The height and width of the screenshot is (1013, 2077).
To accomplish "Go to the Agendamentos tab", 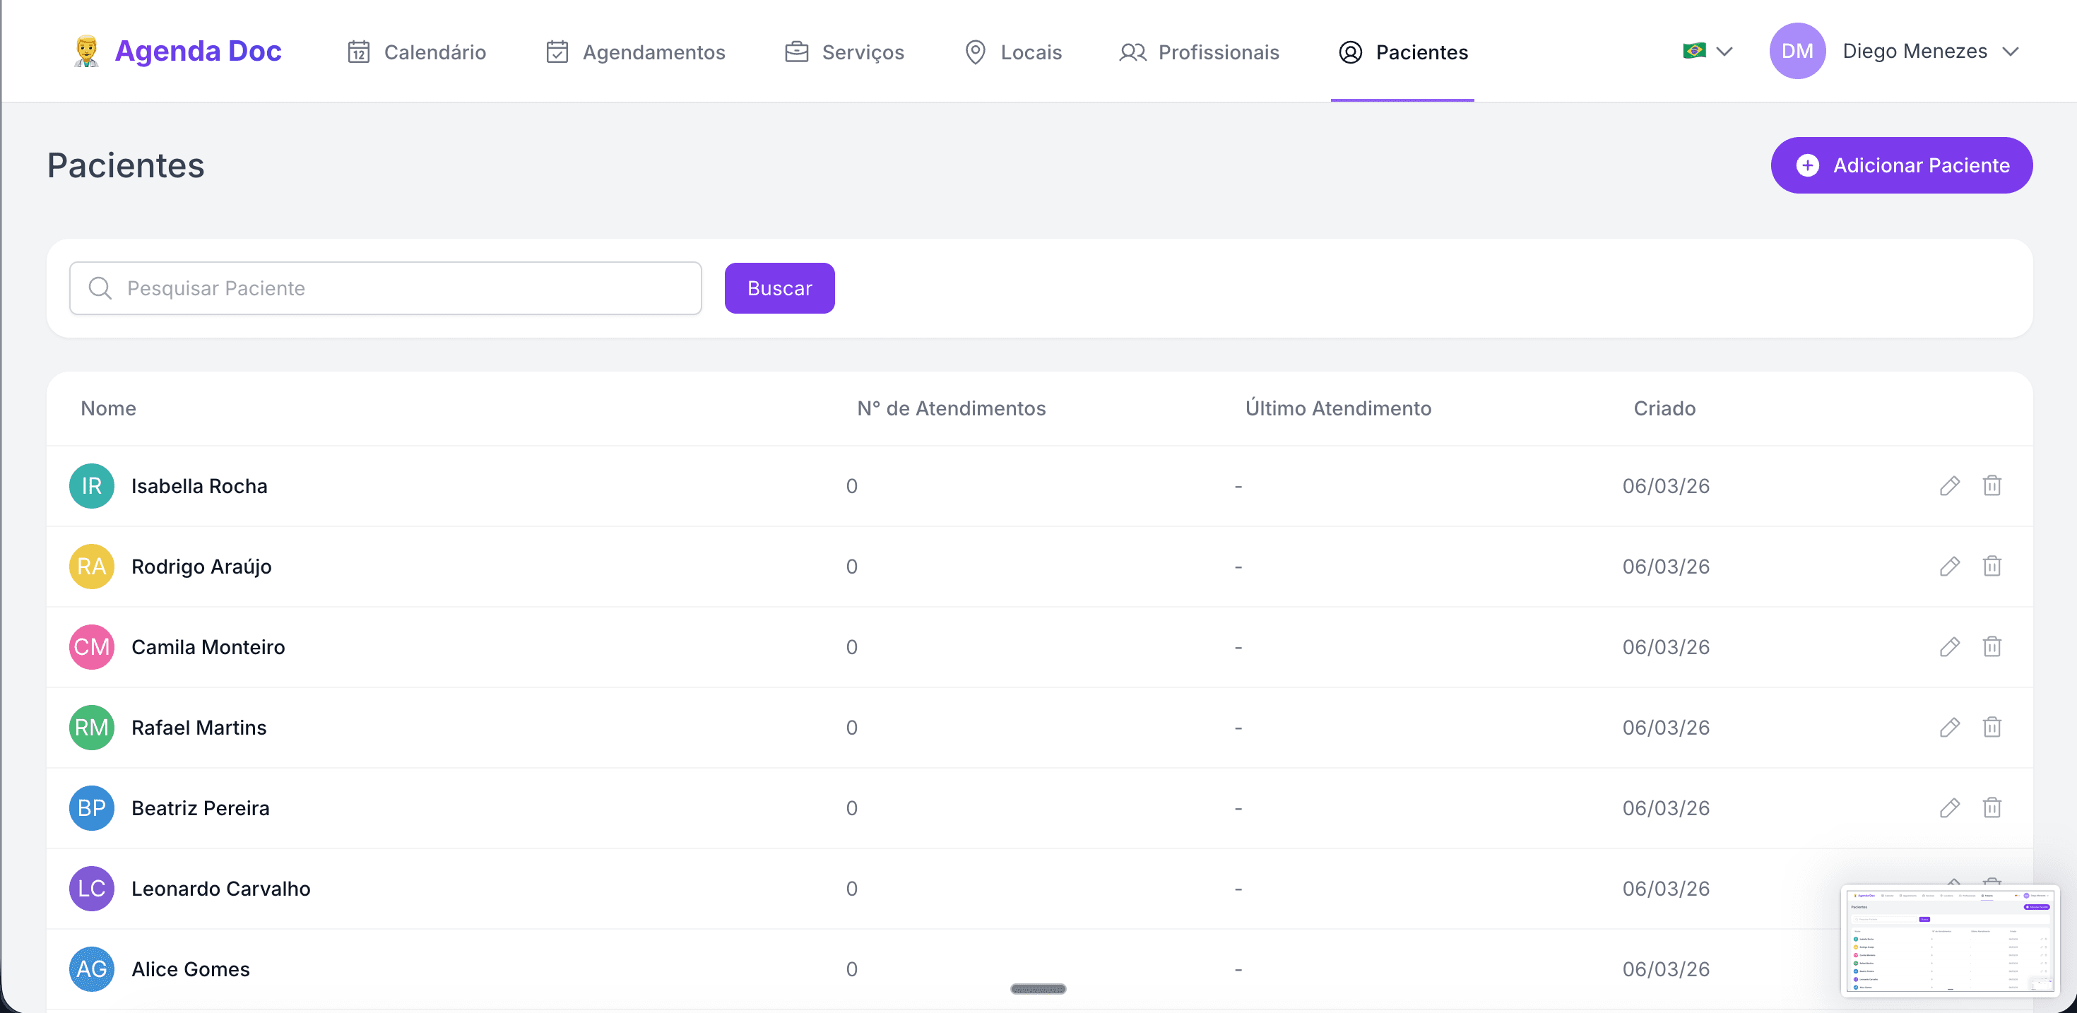I will 635,52.
